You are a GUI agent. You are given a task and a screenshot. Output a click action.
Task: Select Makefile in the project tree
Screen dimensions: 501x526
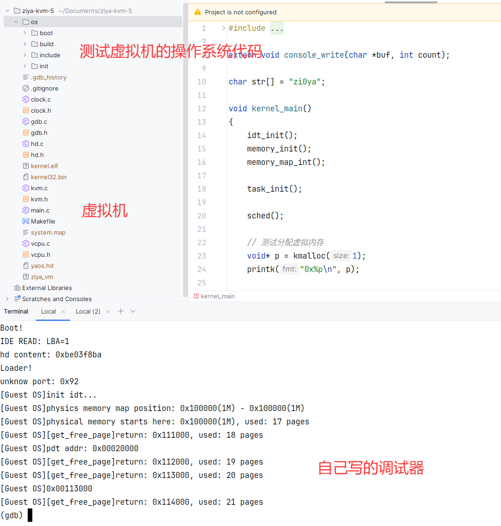(x=43, y=221)
